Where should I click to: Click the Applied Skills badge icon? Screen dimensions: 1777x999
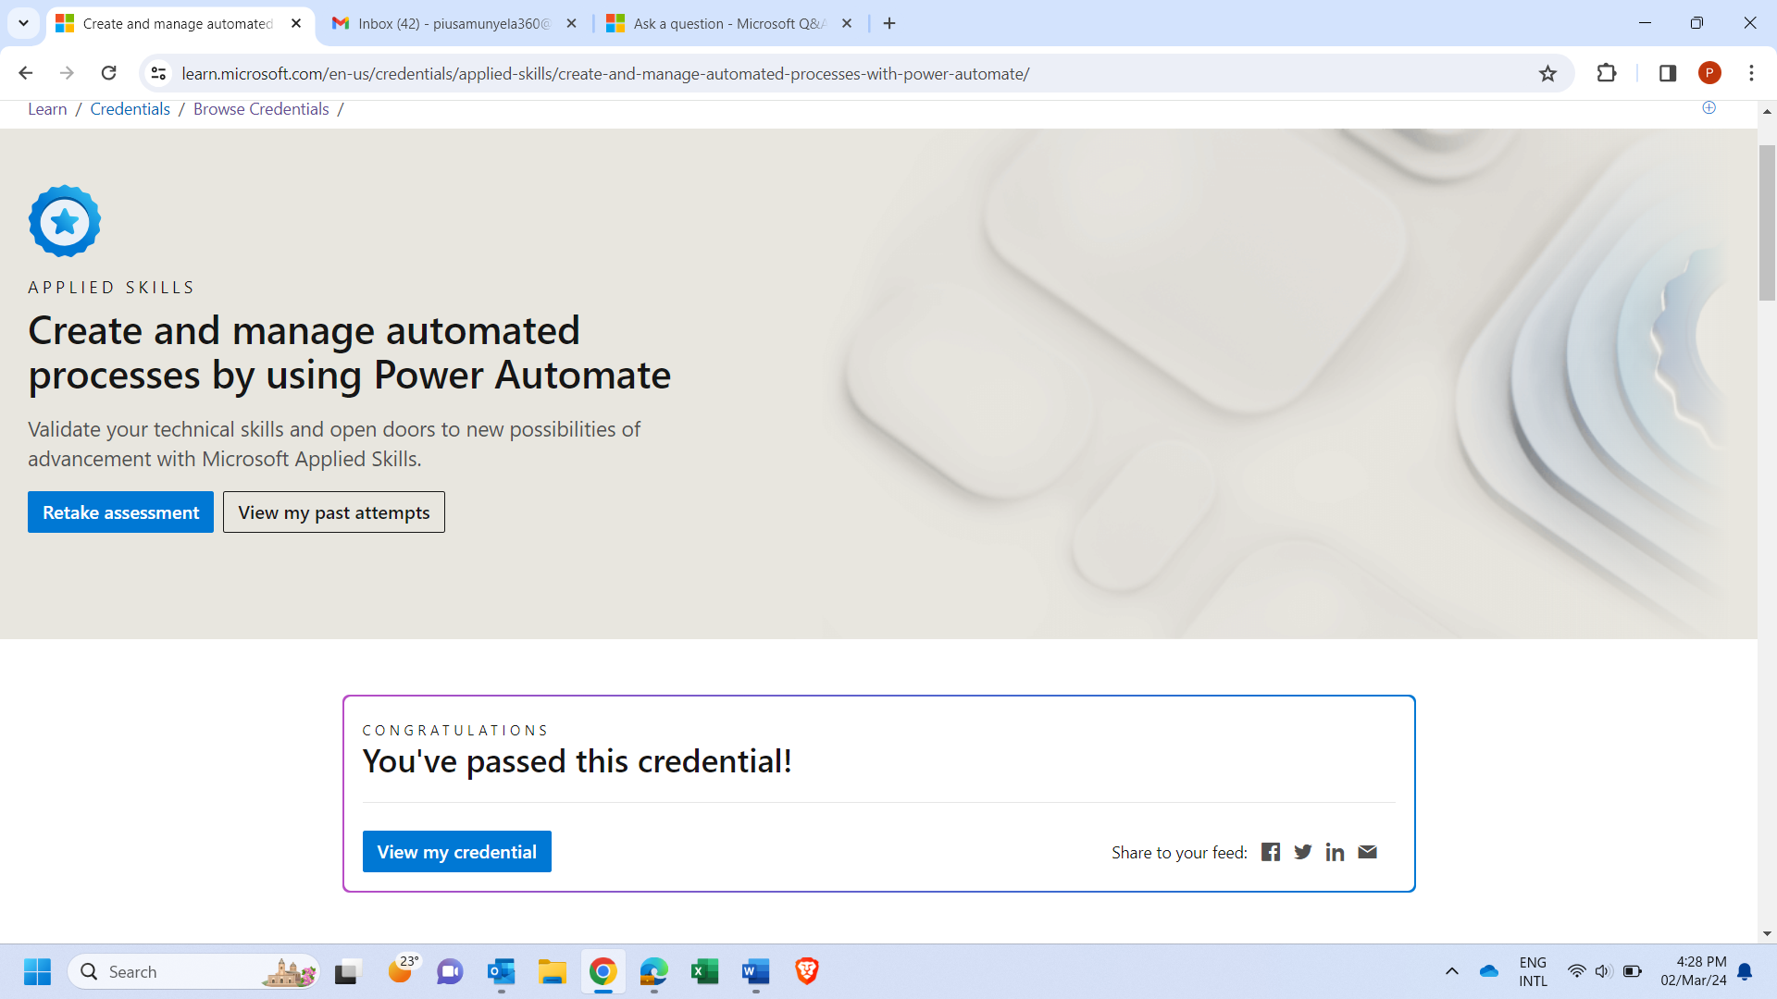[65, 221]
